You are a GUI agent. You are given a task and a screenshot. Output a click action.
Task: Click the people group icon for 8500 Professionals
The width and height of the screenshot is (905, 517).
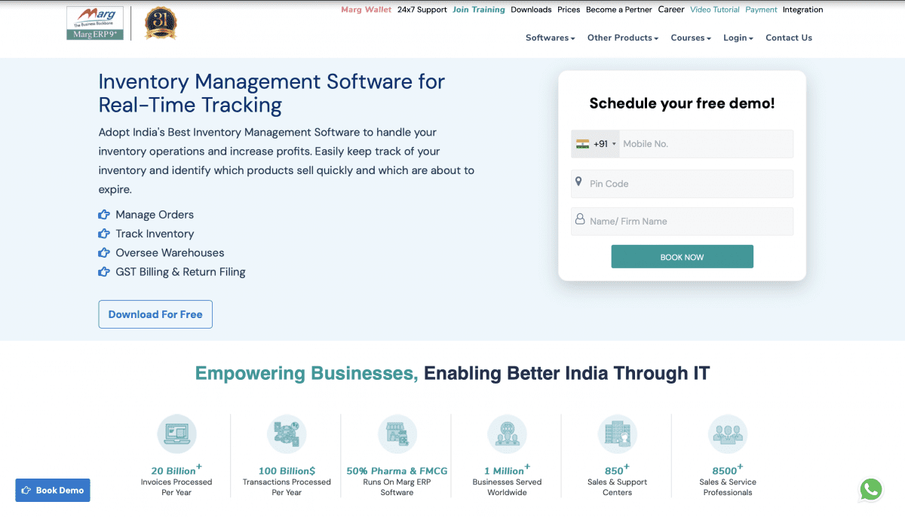pos(728,434)
